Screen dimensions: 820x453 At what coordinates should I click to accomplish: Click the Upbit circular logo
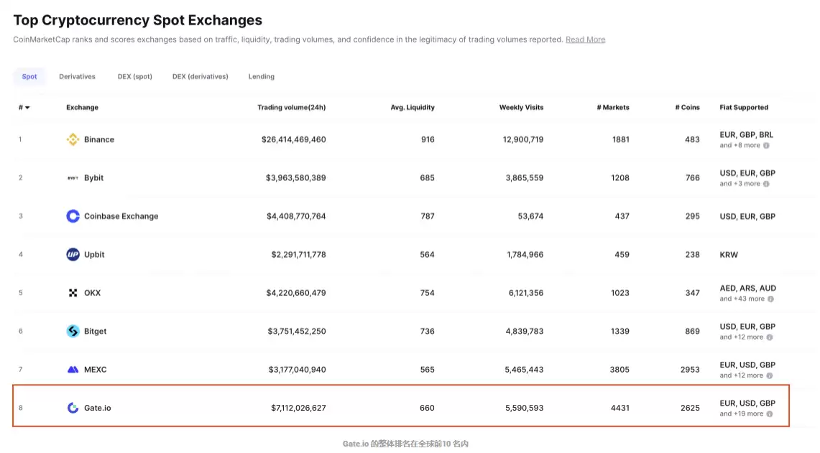(x=73, y=254)
